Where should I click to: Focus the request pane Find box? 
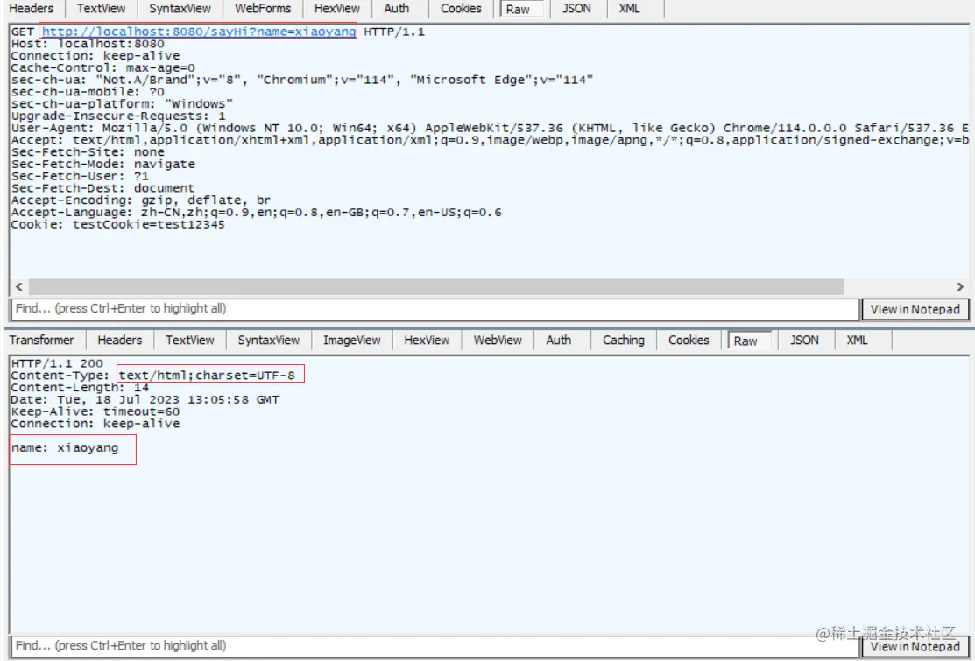pos(435,309)
